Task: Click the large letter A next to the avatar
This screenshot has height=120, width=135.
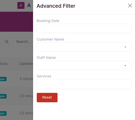Action: [29, 5]
